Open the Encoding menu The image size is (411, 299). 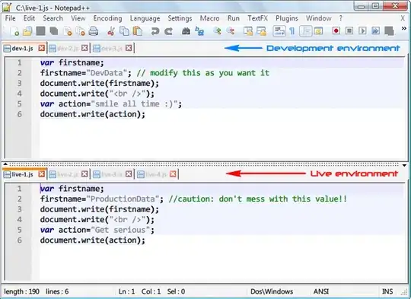click(108, 18)
